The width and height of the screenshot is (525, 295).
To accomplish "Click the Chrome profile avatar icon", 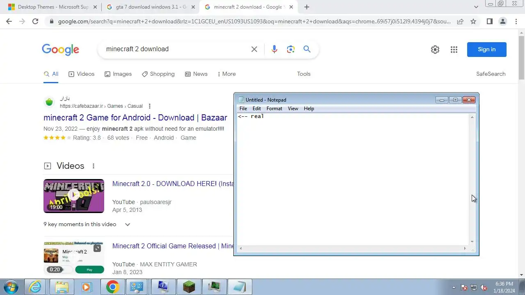I will (x=503, y=21).
